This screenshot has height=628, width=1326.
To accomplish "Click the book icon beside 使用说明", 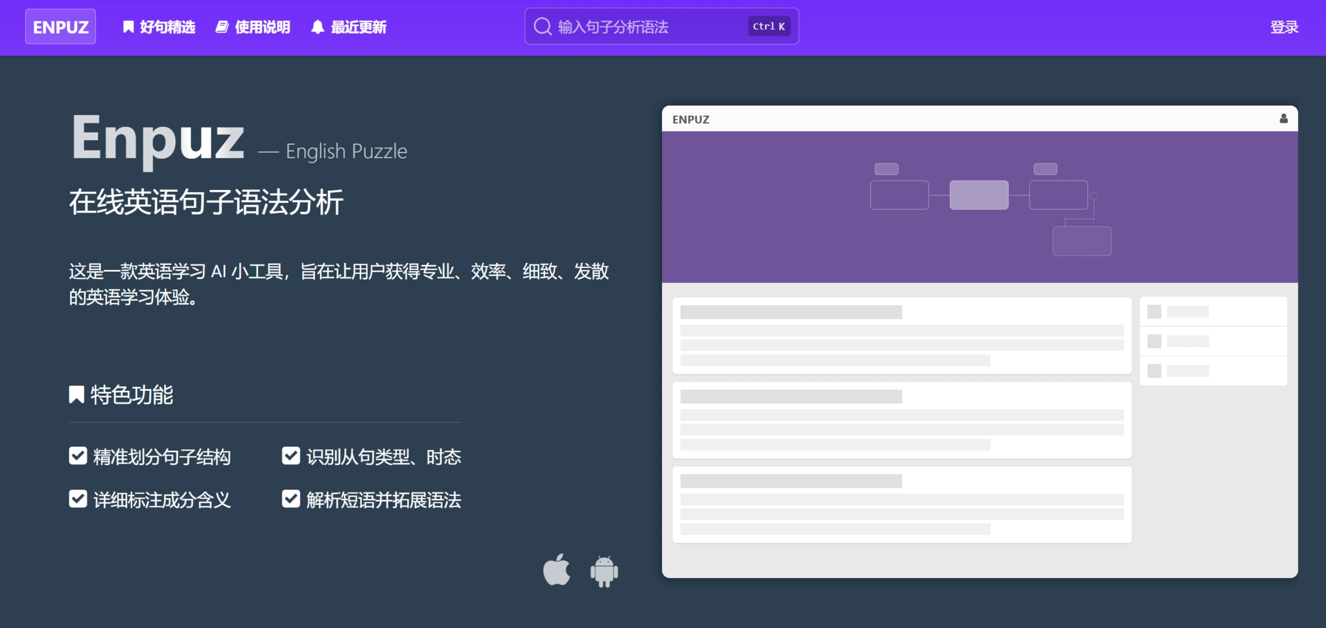I will click(x=222, y=27).
